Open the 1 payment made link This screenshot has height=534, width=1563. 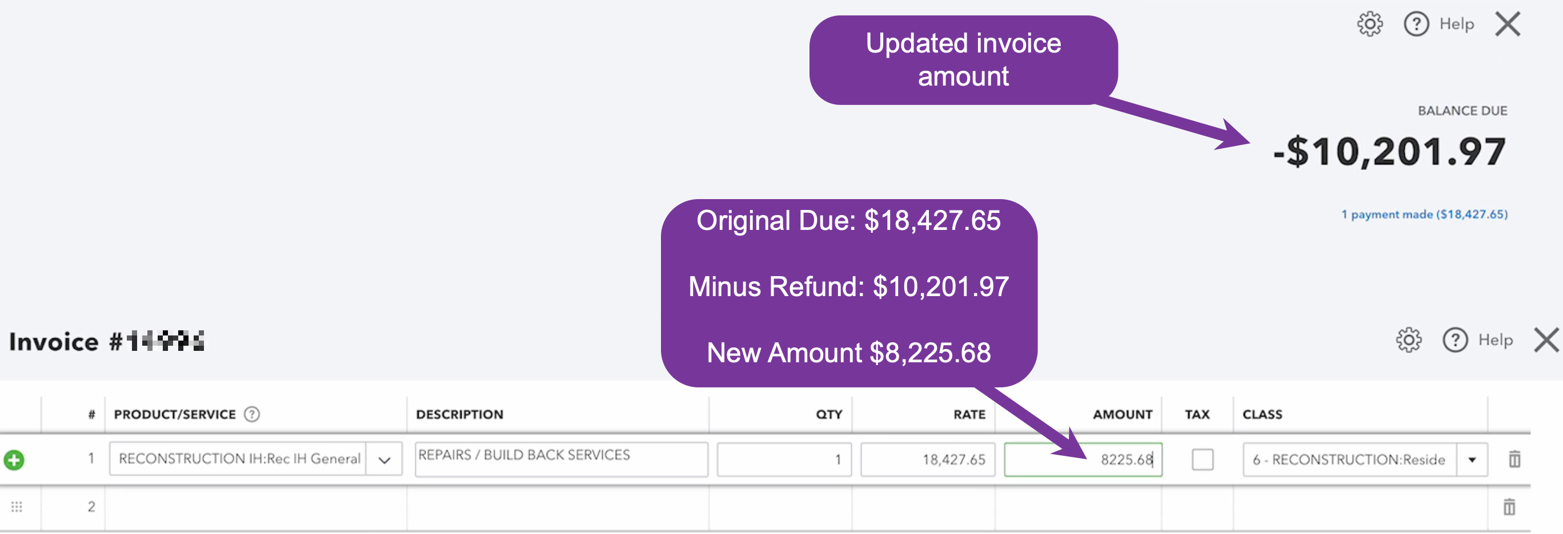click(x=1424, y=214)
